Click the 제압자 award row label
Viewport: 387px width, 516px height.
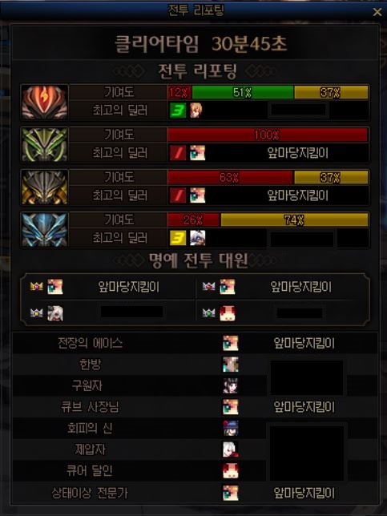click(x=90, y=449)
